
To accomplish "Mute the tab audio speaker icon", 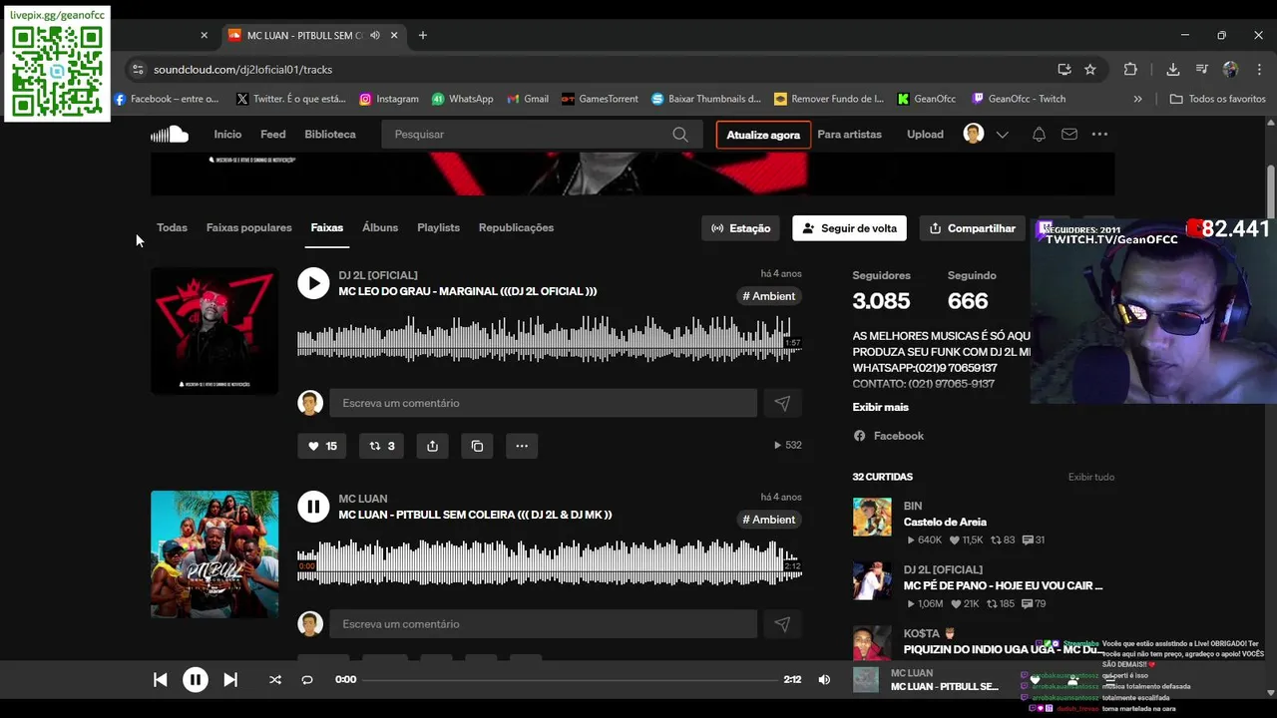I will pos(375,35).
